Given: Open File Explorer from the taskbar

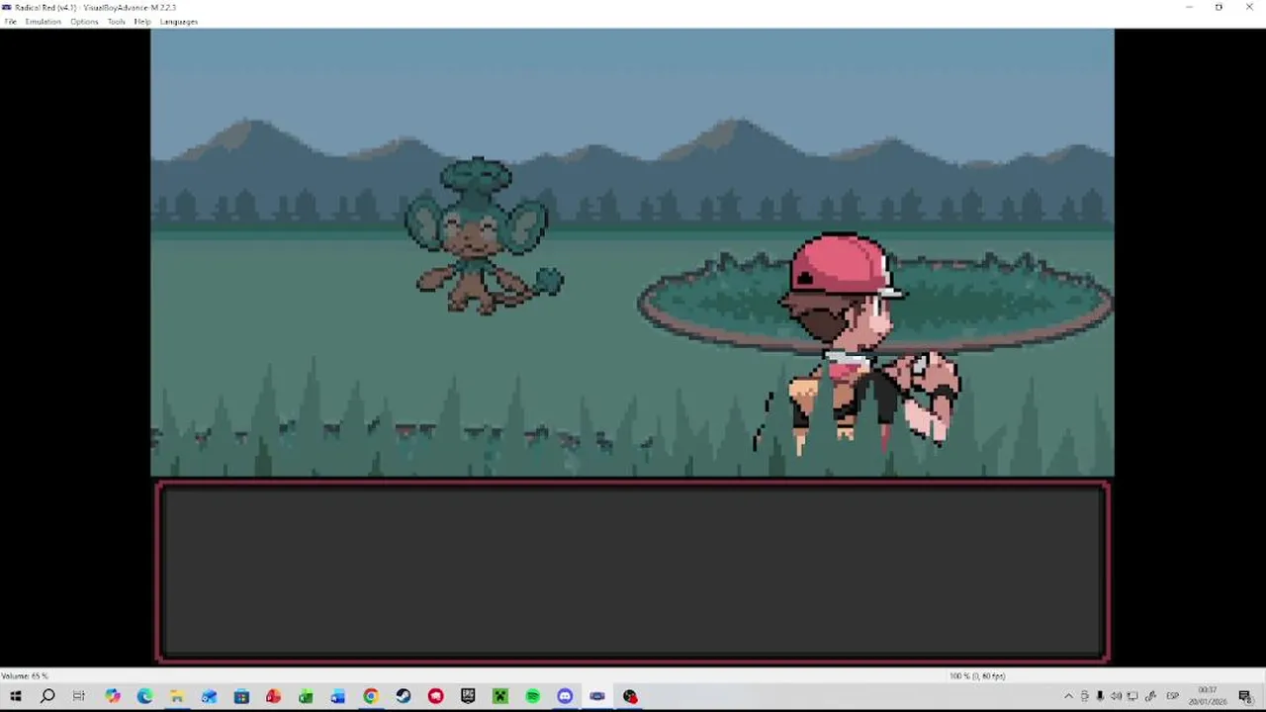Looking at the screenshot, I should coord(177,696).
